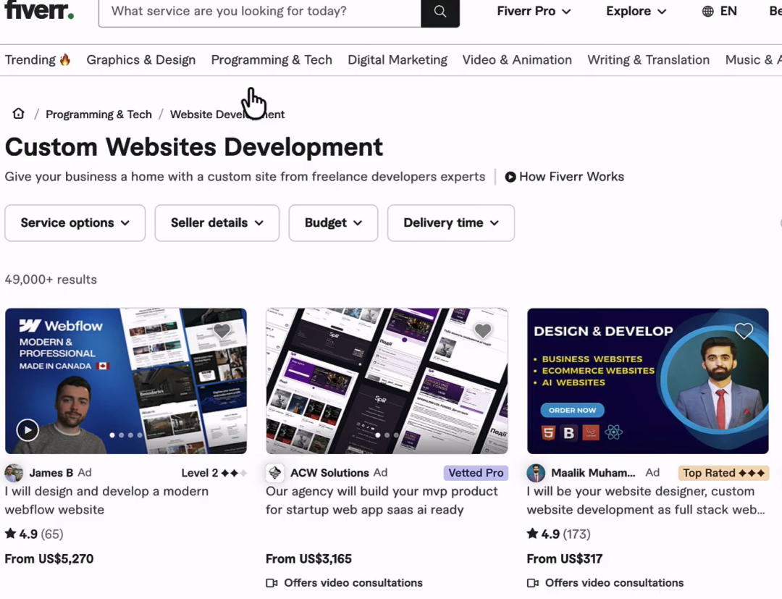Click the video consultation icon under ACW Solutions
Image resolution: width=782 pixels, height=599 pixels.
[272, 583]
